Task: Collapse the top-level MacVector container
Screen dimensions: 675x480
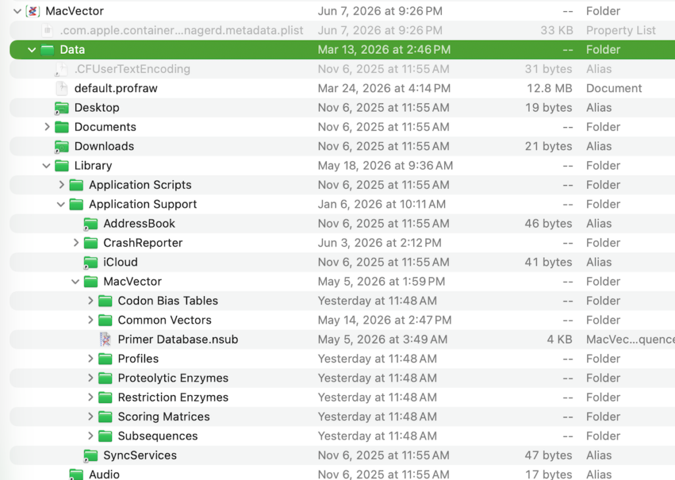Action: point(17,11)
